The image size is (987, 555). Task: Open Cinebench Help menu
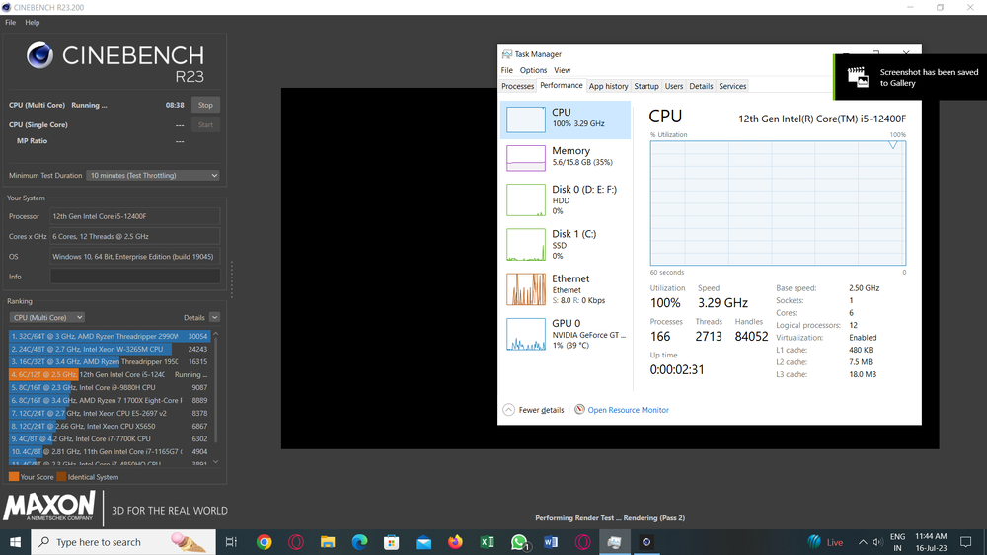(33, 22)
